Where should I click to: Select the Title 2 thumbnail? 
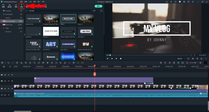[68, 18]
